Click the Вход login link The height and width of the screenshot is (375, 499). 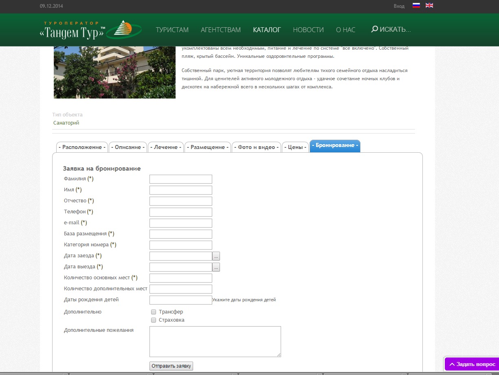click(x=399, y=6)
